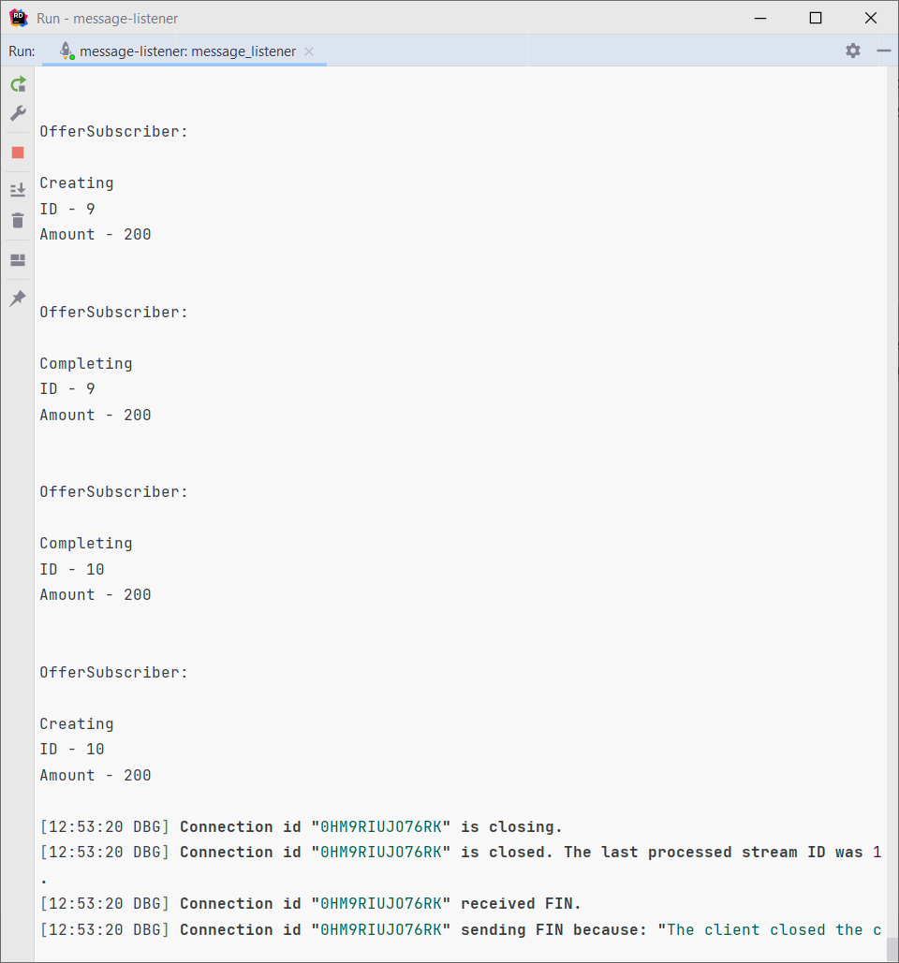Rerun the message_listener program
Viewport: 899px width, 963px height.
[17, 84]
